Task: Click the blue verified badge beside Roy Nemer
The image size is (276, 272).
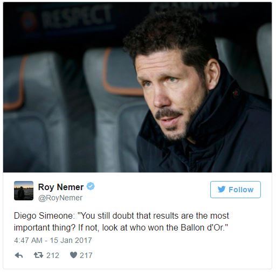Action: click(91, 186)
